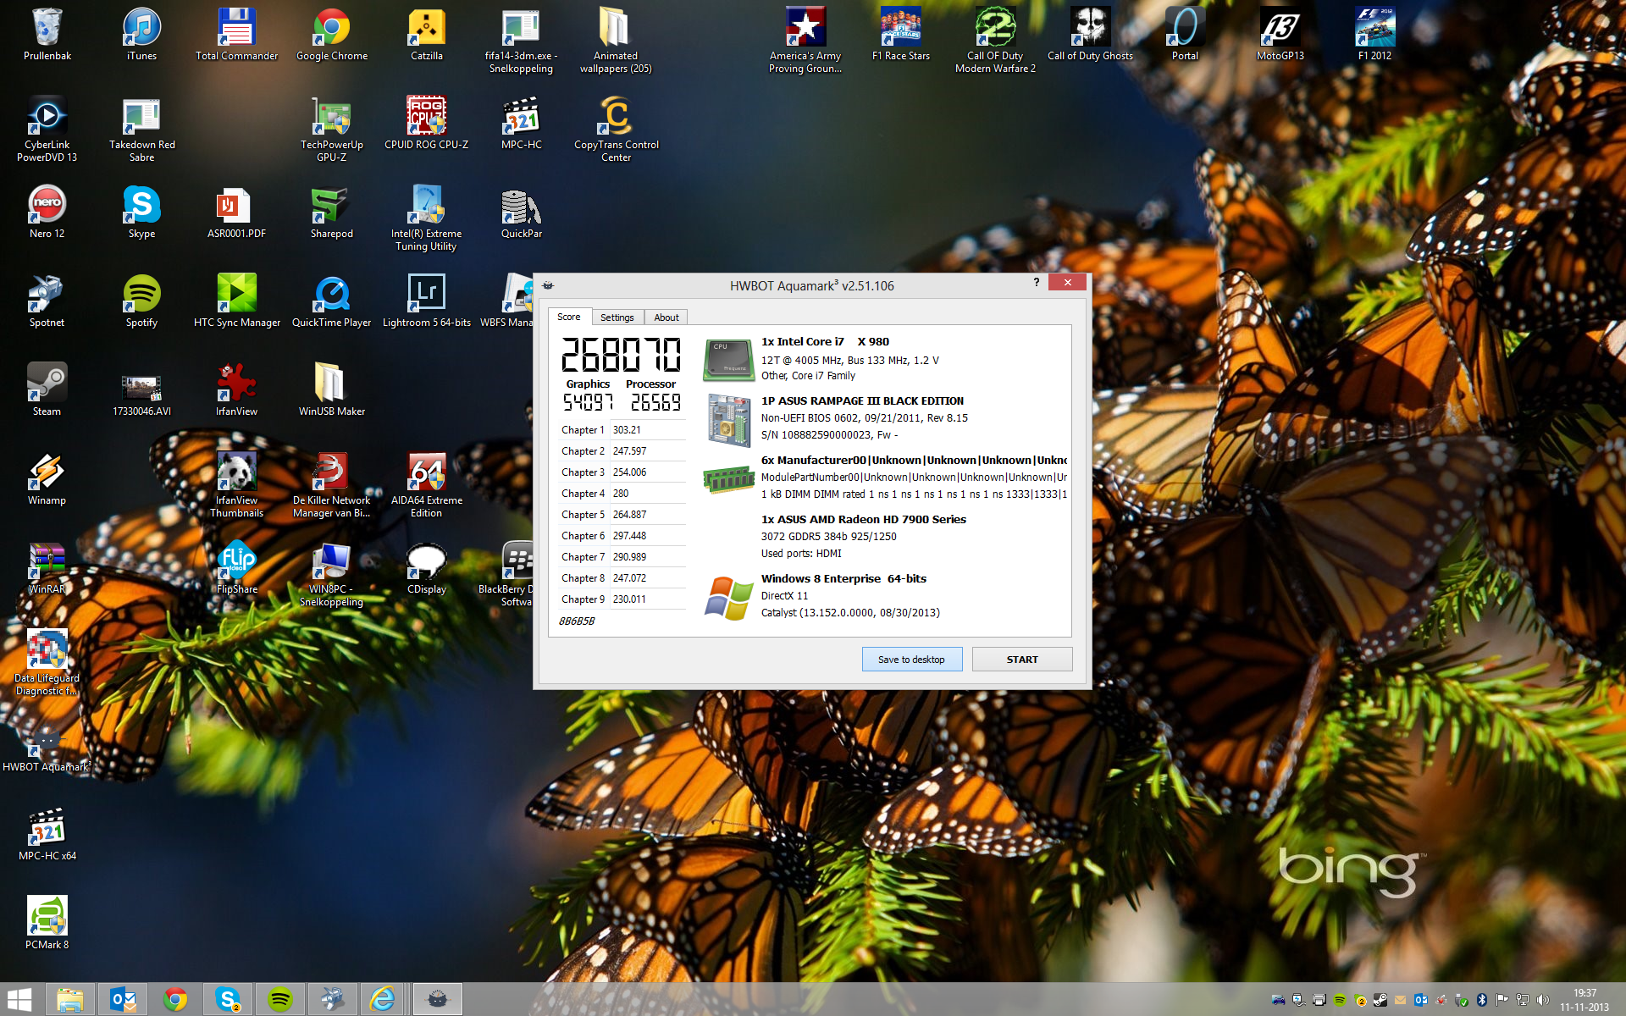Click the total score 268070 display
Viewport: 1626px width, 1016px height.
[x=621, y=355]
